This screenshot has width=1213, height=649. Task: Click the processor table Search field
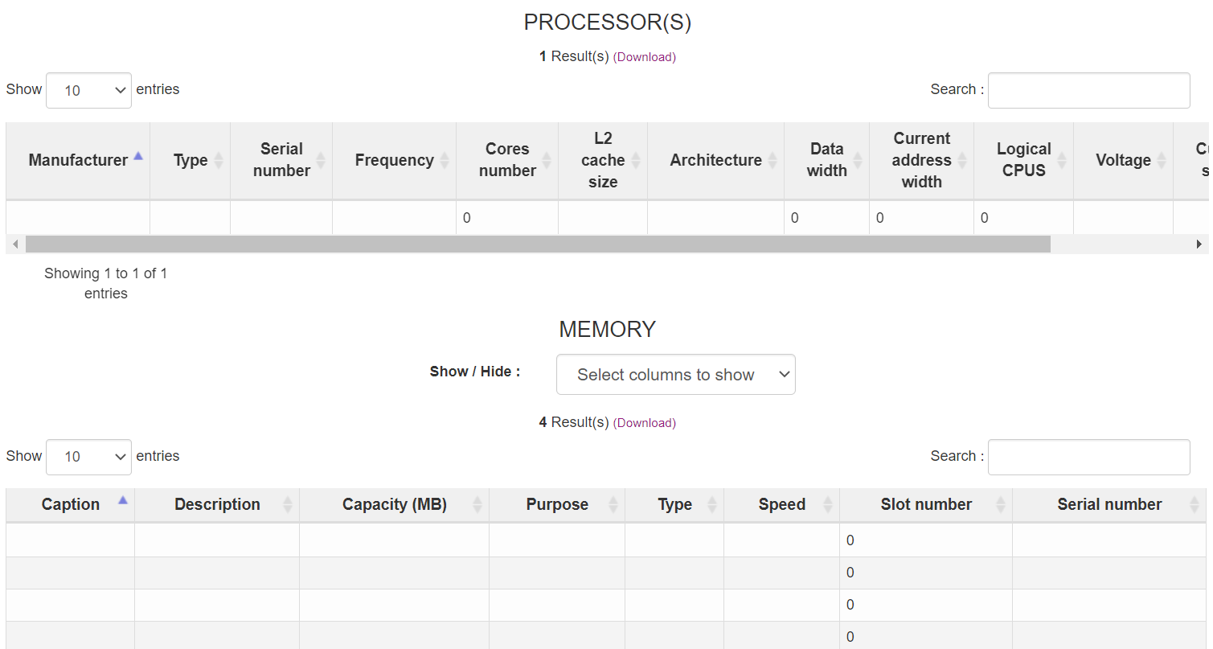pos(1088,90)
